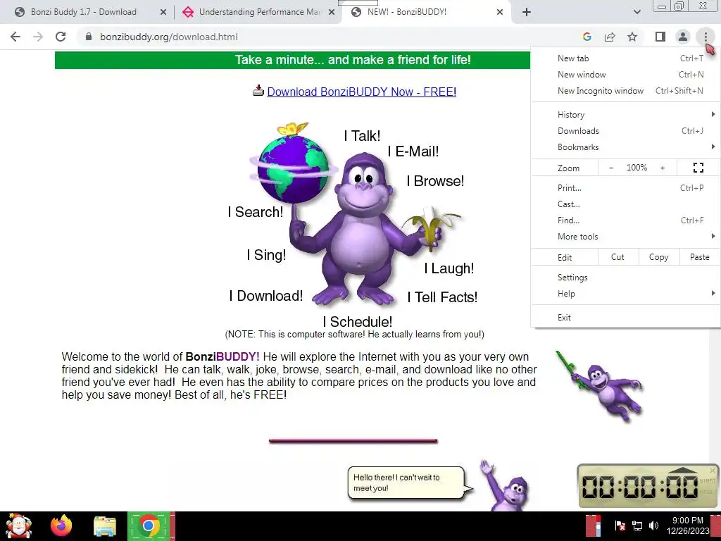The image size is (721, 541).
Task: Click the 9:00 PM clock in tray
Action: click(688, 526)
